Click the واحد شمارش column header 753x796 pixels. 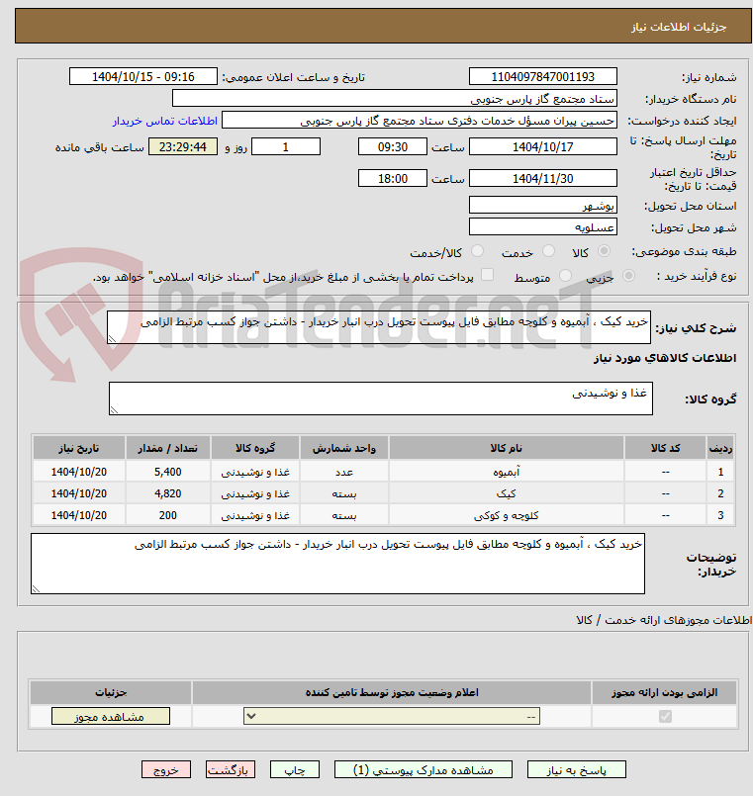(x=344, y=448)
